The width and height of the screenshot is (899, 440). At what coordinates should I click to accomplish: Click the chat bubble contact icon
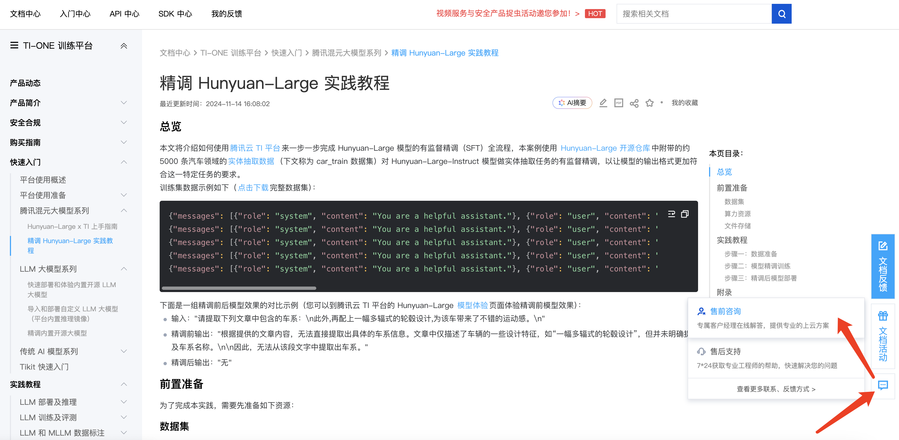tap(882, 385)
